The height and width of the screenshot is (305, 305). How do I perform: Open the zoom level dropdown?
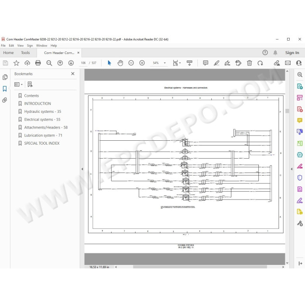point(165,63)
